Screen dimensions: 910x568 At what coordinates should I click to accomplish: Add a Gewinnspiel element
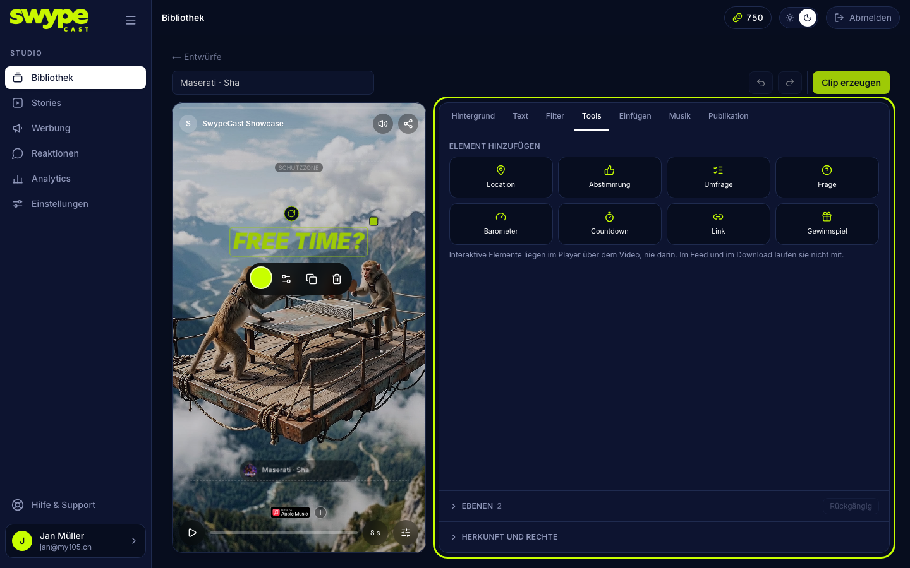[x=827, y=224]
